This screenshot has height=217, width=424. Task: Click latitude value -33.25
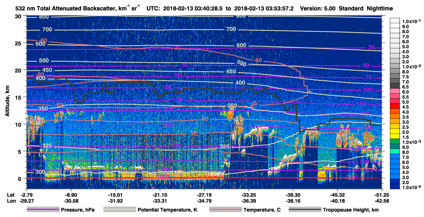coord(249,195)
